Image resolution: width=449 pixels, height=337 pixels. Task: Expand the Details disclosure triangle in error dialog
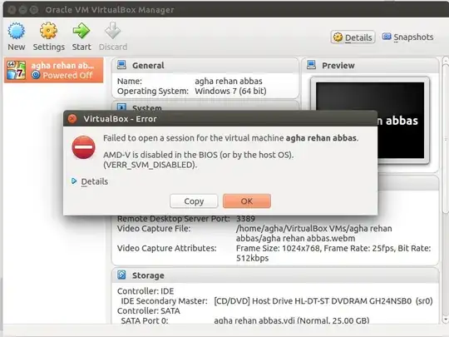(x=74, y=181)
